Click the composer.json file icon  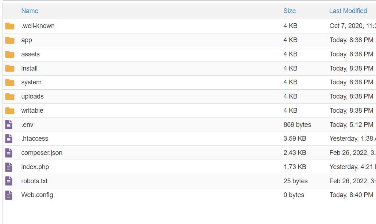9,153
